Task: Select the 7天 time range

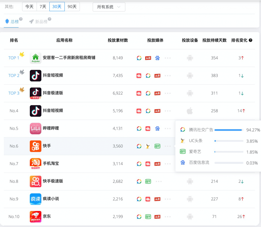Action: [x=43, y=7]
